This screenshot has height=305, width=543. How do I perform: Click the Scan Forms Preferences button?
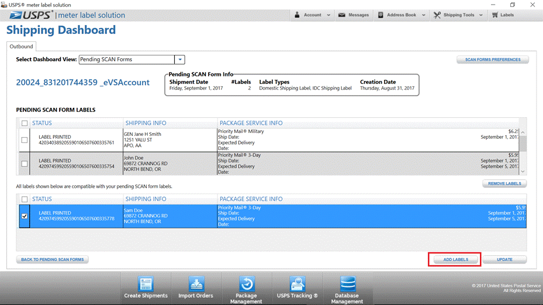pyautogui.click(x=492, y=59)
